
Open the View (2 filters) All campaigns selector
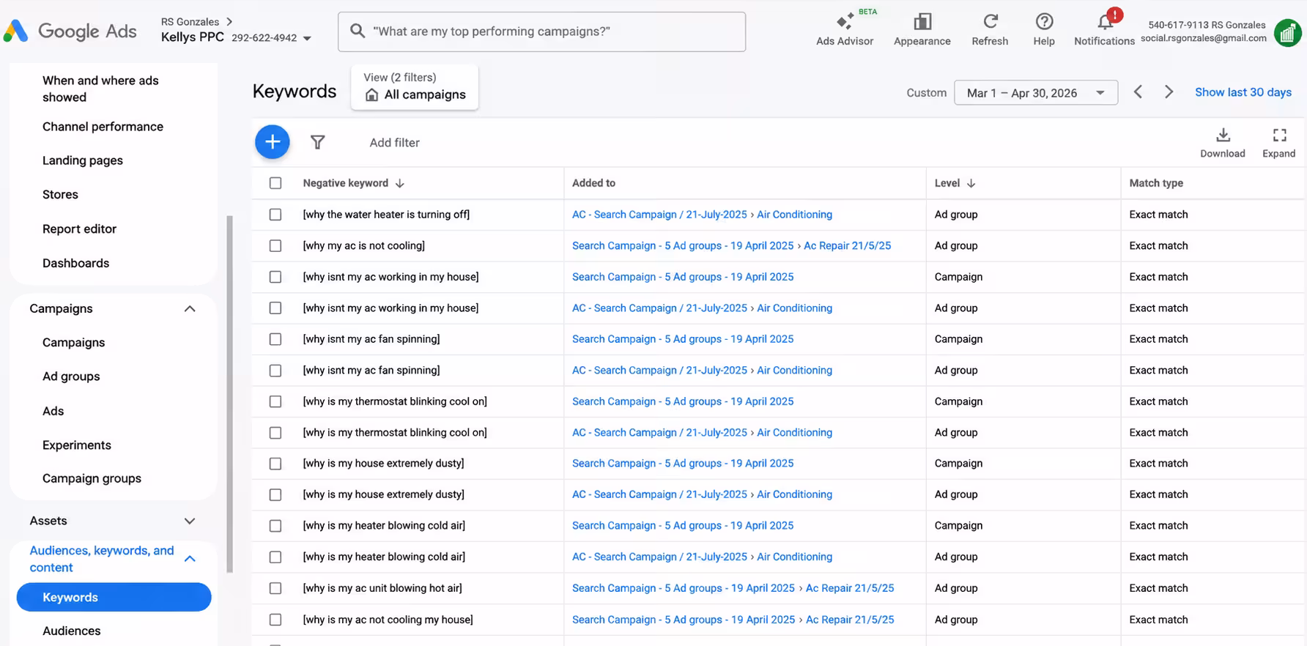[415, 86]
